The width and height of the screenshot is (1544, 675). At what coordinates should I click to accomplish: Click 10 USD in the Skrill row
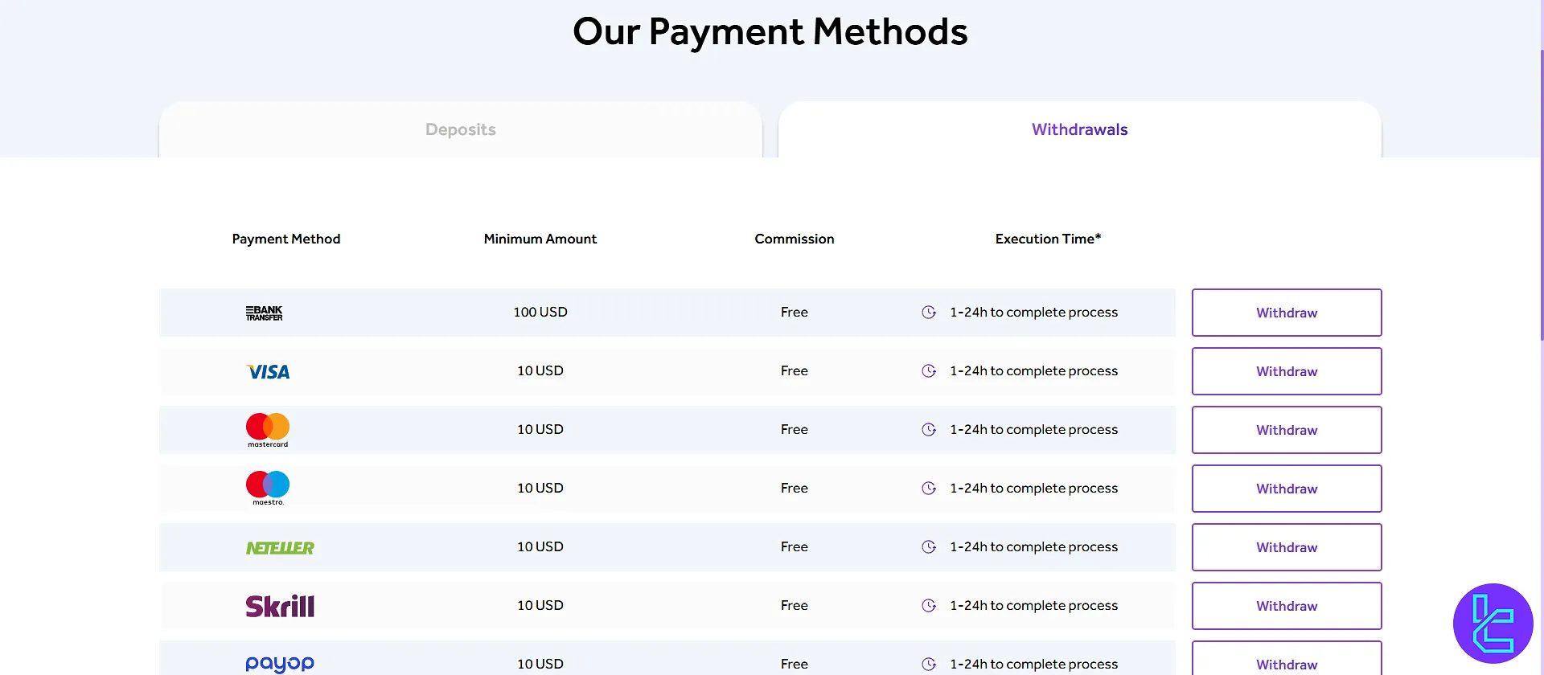click(540, 605)
